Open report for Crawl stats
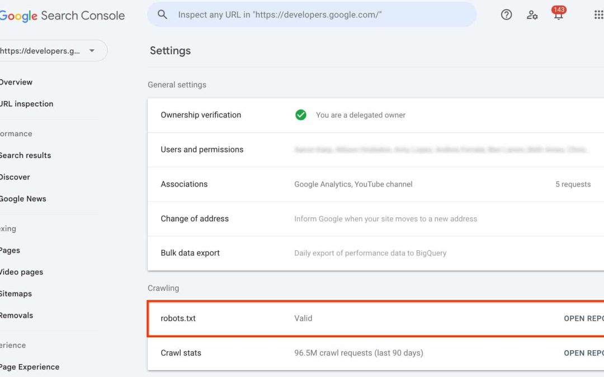The image size is (604, 377). tap(583, 353)
